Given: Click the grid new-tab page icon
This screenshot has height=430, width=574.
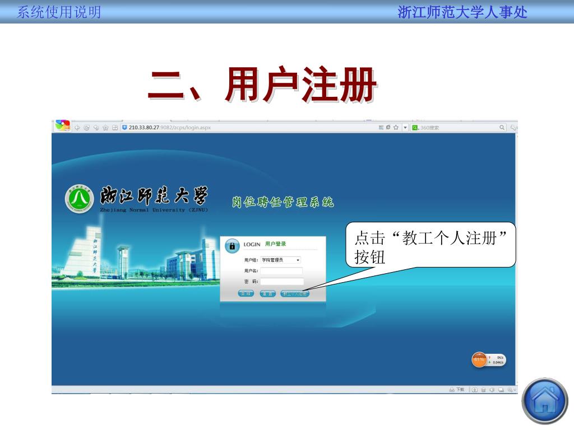Looking at the screenshot, I should [115, 128].
